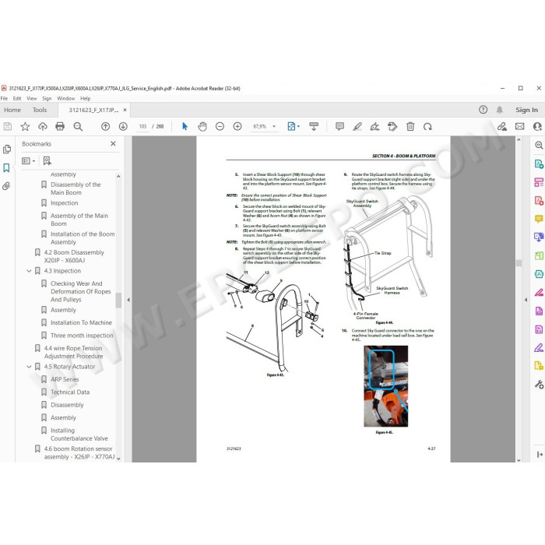Open bookmark options dropdown
This screenshot has width=545, height=545.
(x=29, y=160)
